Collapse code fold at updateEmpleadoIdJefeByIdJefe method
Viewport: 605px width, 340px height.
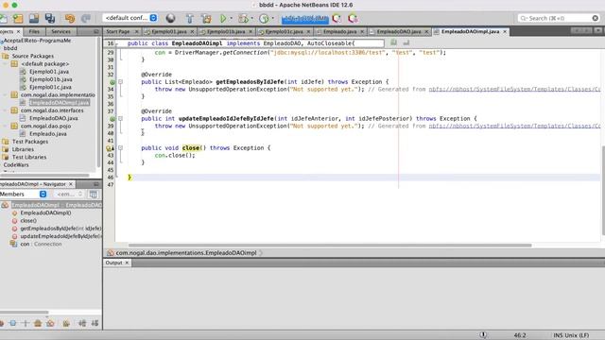(120, 119)
